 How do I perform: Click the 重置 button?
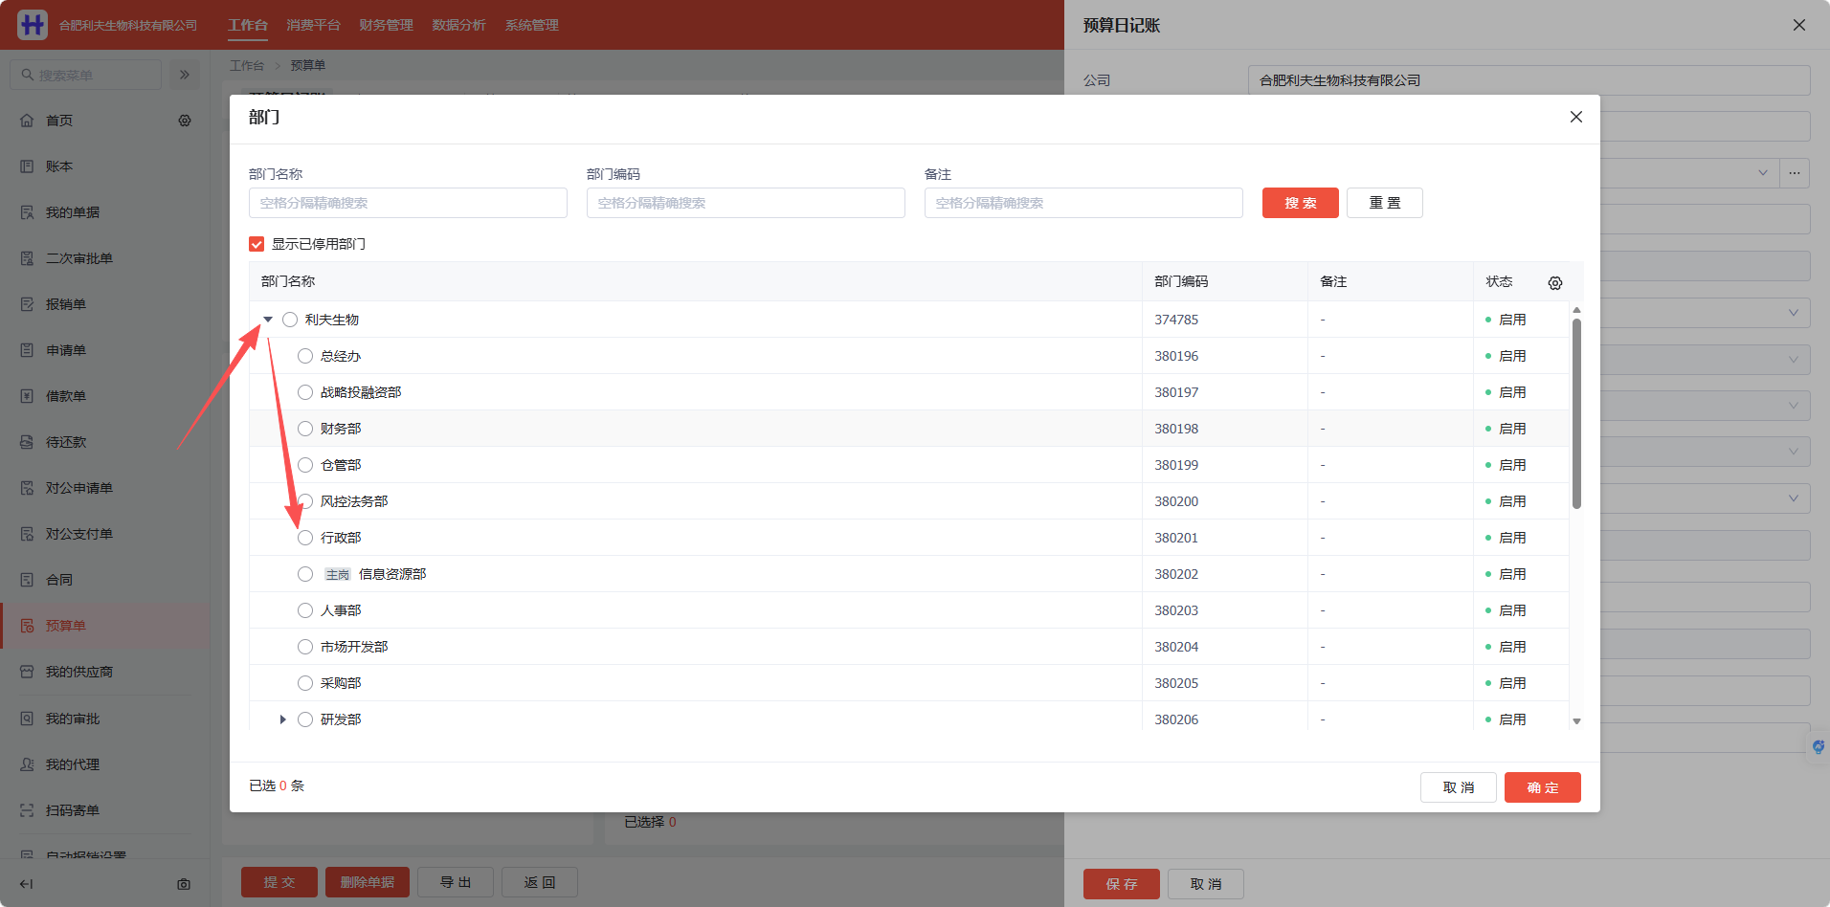pyautogui.click(x=1385, y=203)
